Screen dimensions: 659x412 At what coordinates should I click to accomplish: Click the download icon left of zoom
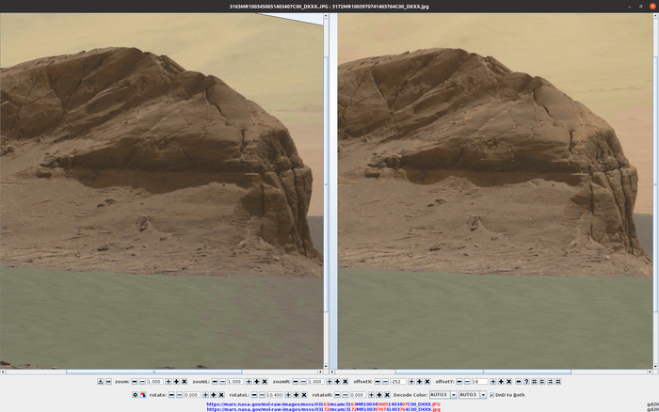click(101, 381)
